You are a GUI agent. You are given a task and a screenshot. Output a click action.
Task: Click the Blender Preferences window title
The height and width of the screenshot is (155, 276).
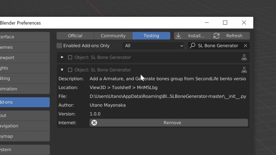click(x=20, y=23)
